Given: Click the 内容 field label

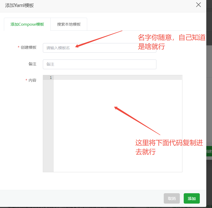Looking at the screenshot, I should tap(32, 80).
